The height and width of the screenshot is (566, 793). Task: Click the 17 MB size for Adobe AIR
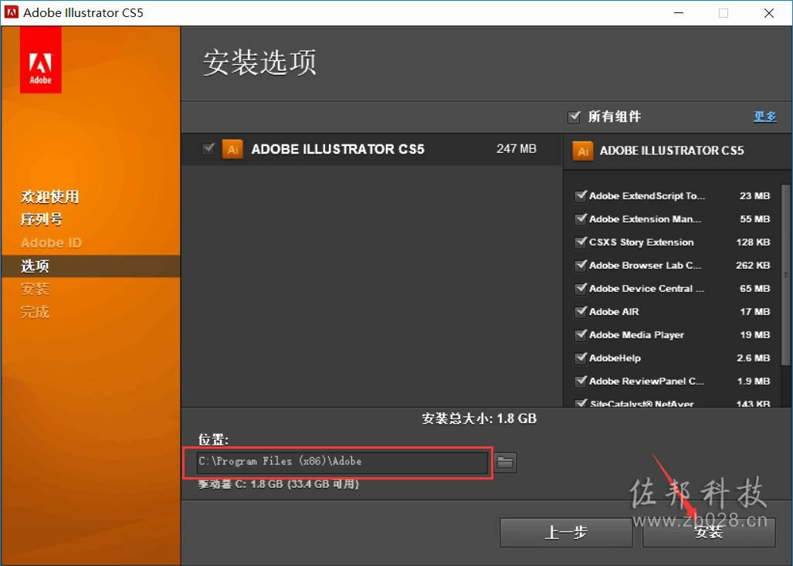click(754, 312)
